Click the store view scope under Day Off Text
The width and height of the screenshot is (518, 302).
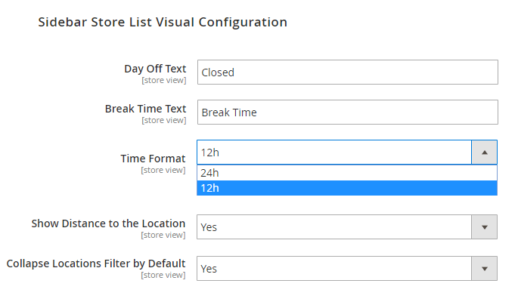[x=163, y=80]
